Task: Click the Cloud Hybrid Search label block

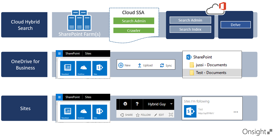Action: [x=24, y=25]
